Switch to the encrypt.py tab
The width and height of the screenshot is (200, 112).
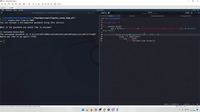click(132, 16)
